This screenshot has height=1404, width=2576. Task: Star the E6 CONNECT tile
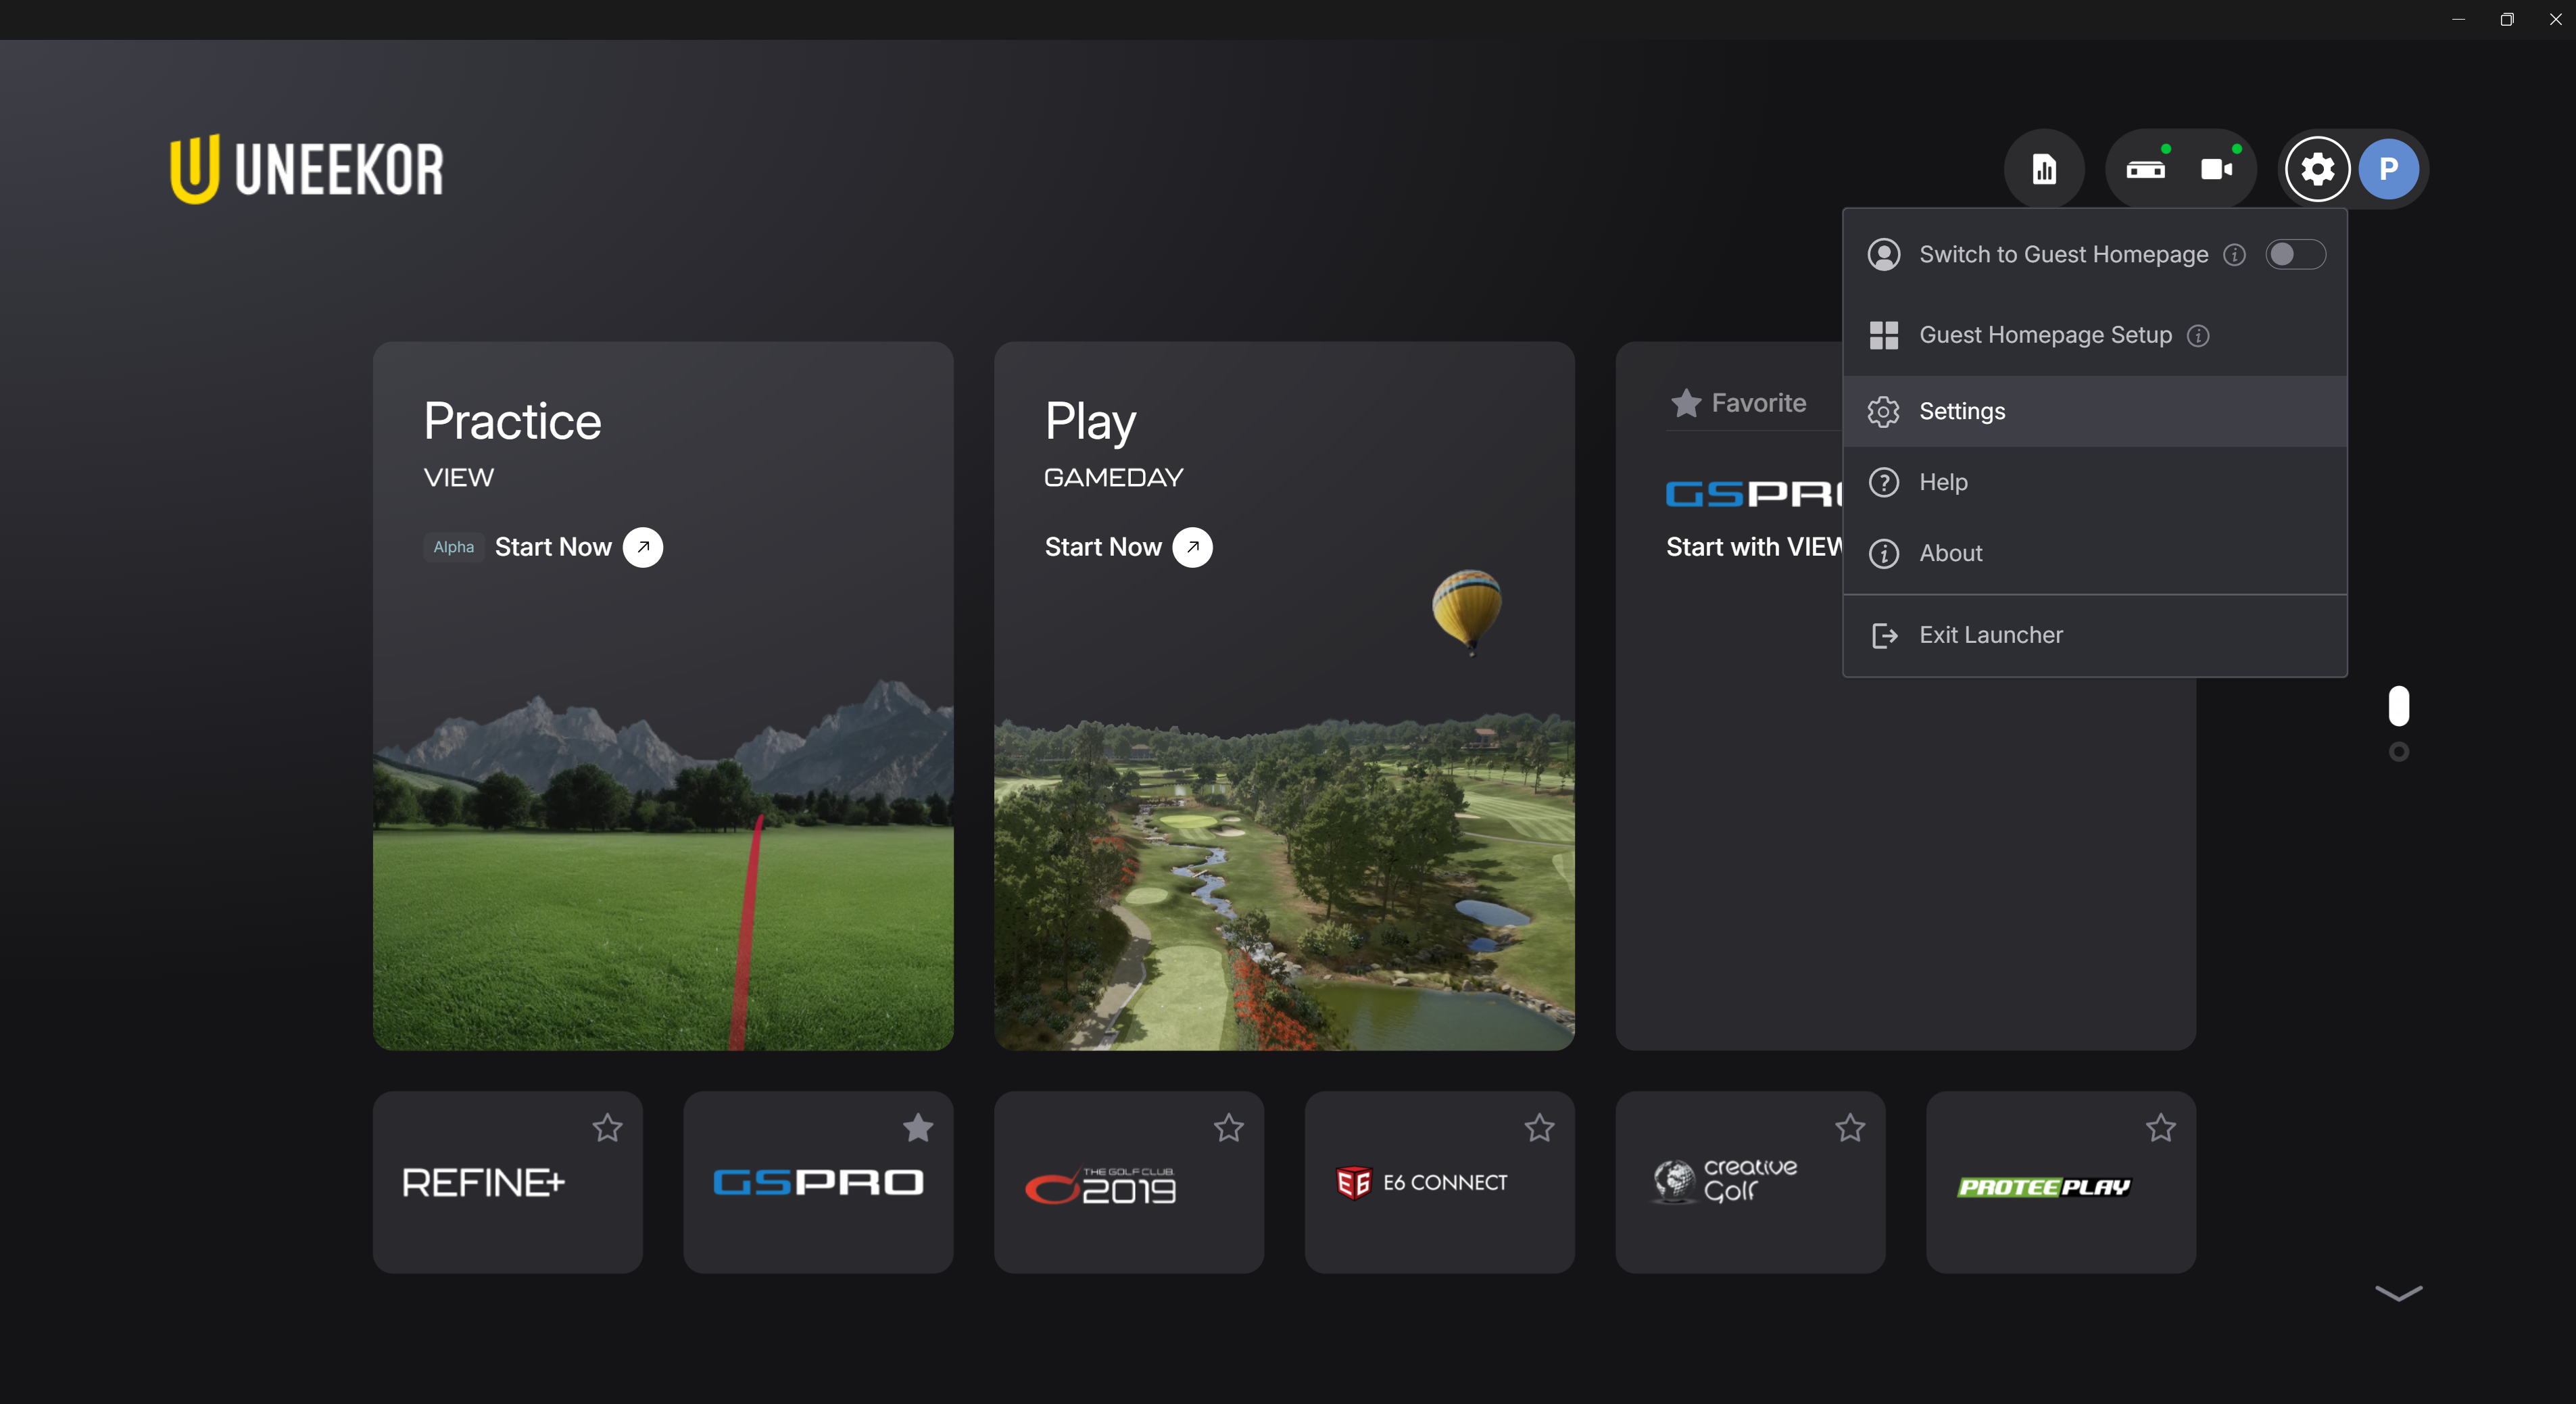click(1540, 1128)
